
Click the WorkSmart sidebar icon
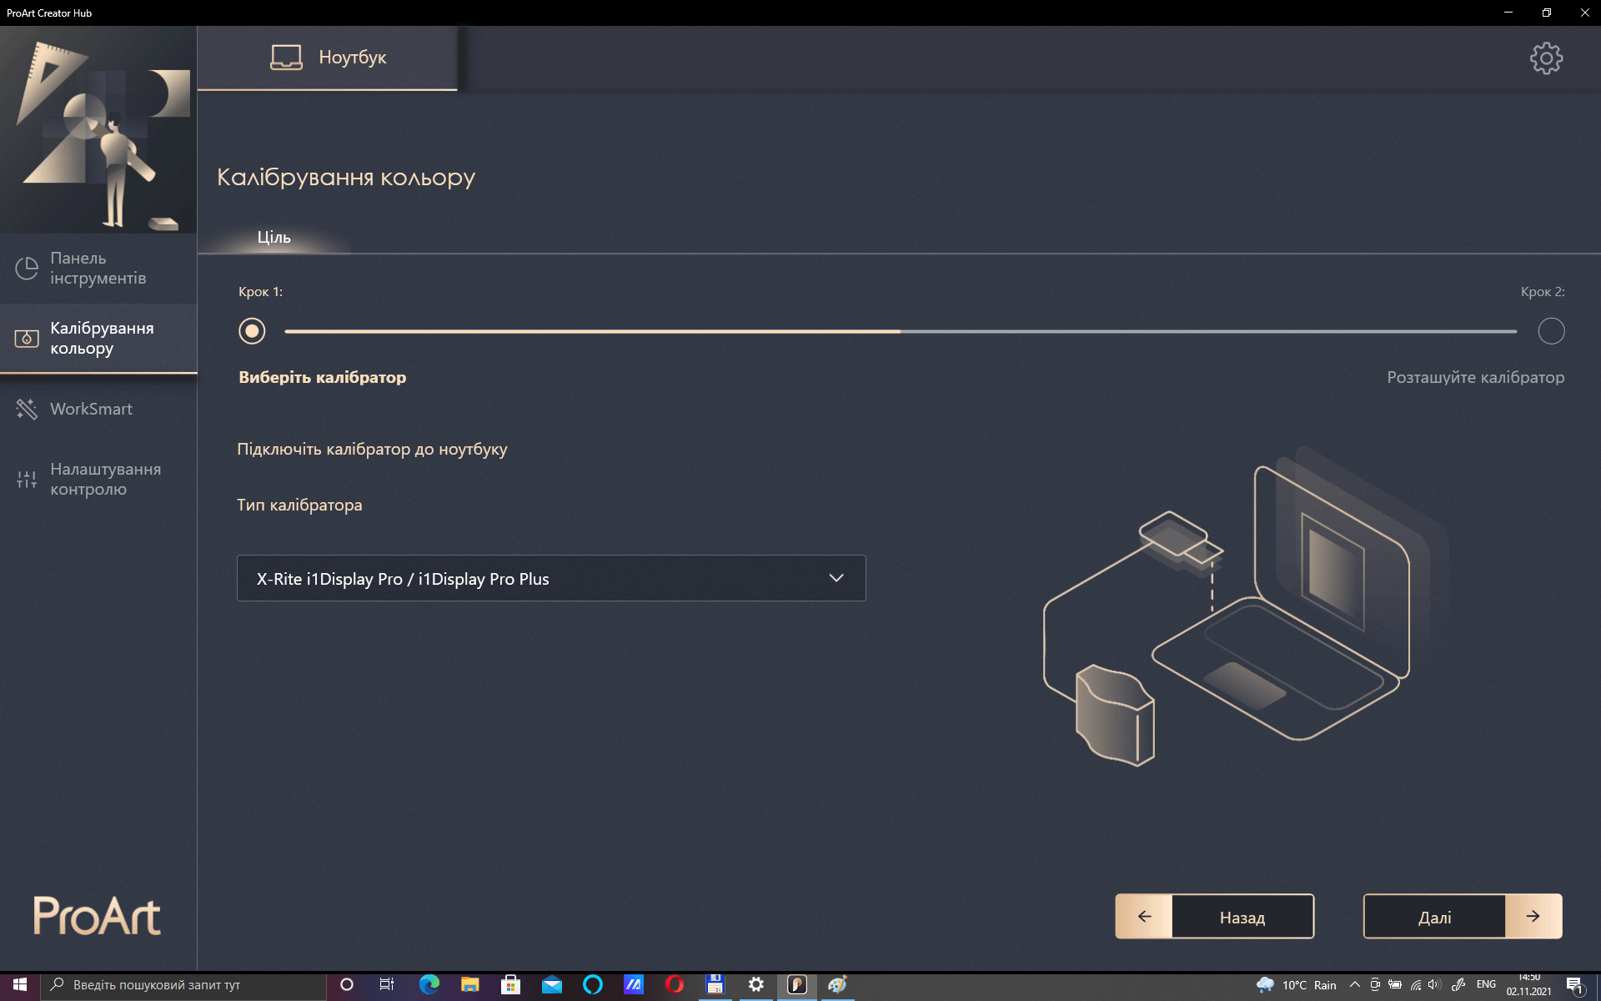coord(27,409)
